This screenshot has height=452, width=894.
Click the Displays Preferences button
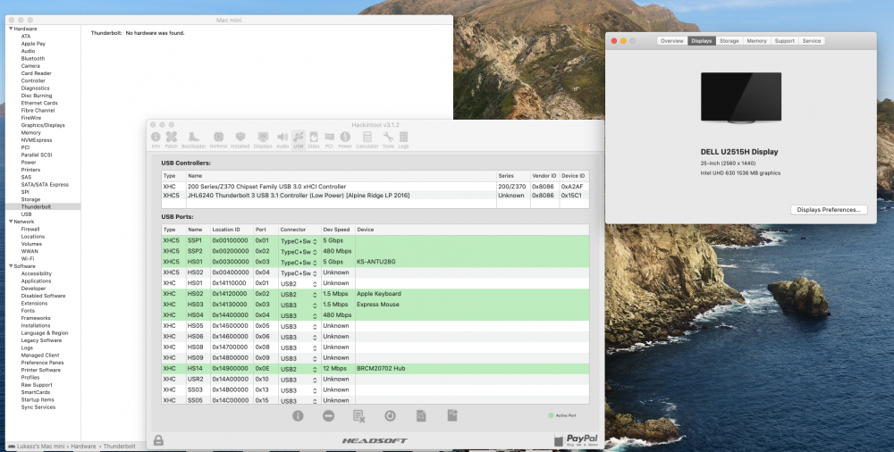(829, 210)
